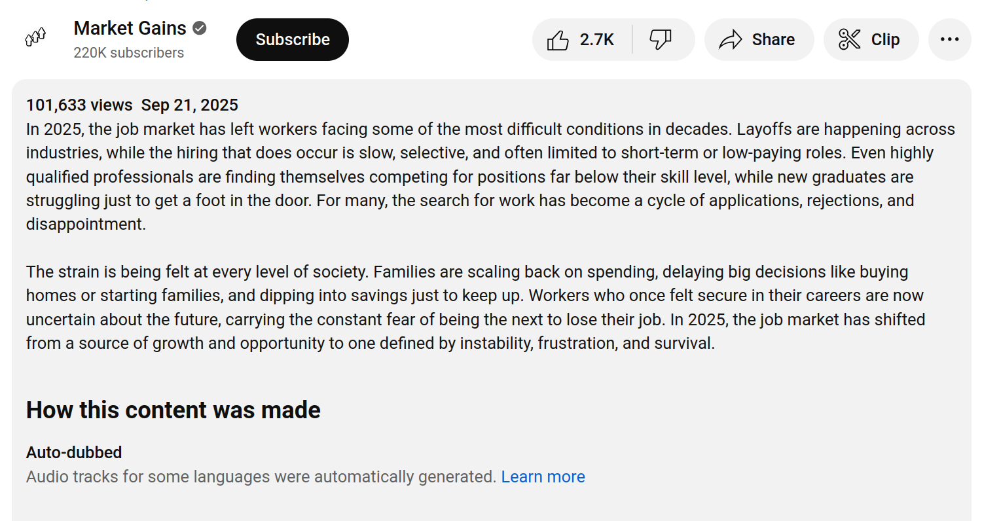This screenshot has width=982, height=521.
Task: Subscribe to the Market Gains channel
Action: [x=293, y=40]
